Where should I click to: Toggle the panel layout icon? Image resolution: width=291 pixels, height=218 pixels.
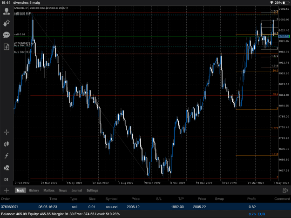pos(285,190)
